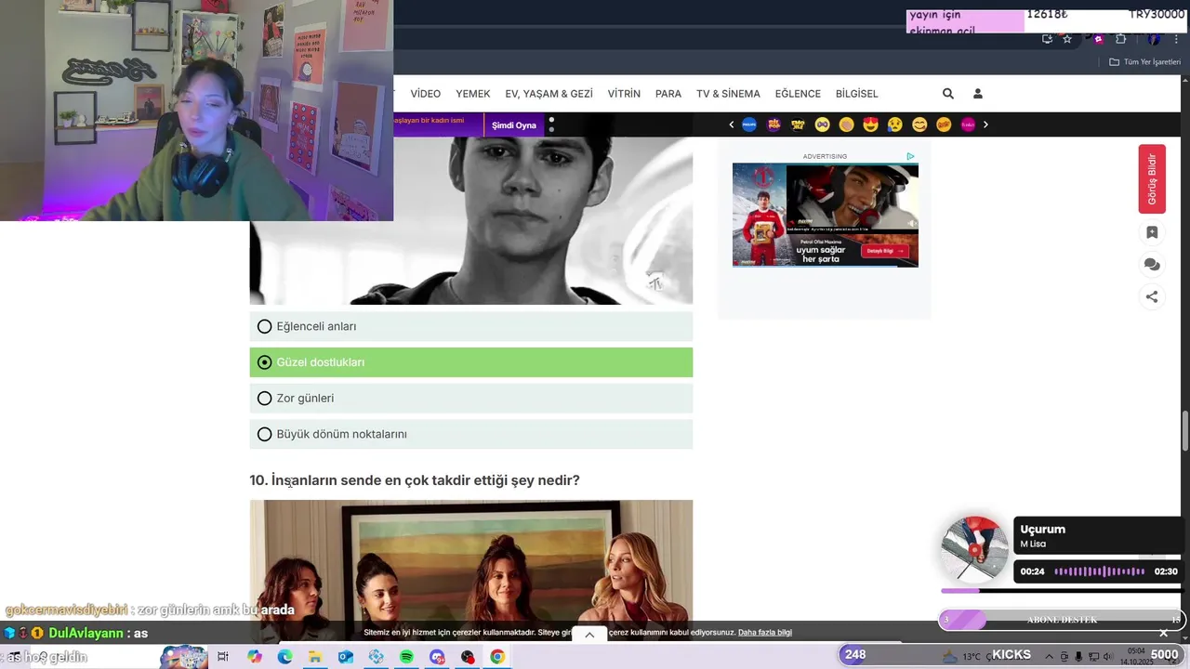
Task: Open the TV & SİNEMA menu
Action: click(x=728, y=94)
